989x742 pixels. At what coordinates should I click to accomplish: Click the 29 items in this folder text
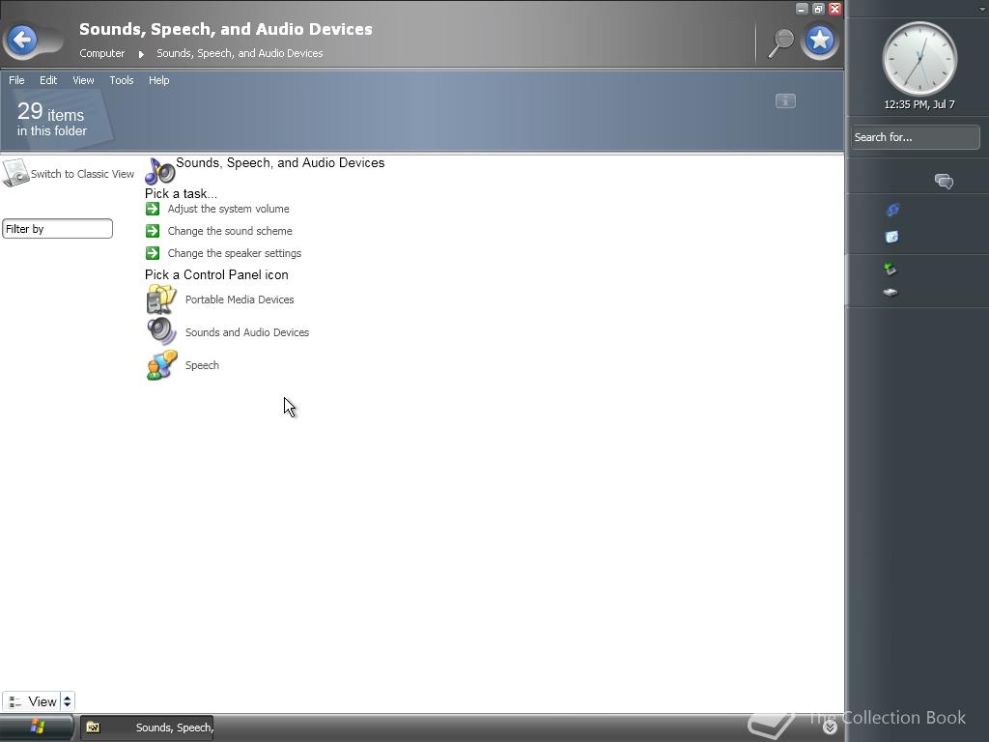coord(52,120)
